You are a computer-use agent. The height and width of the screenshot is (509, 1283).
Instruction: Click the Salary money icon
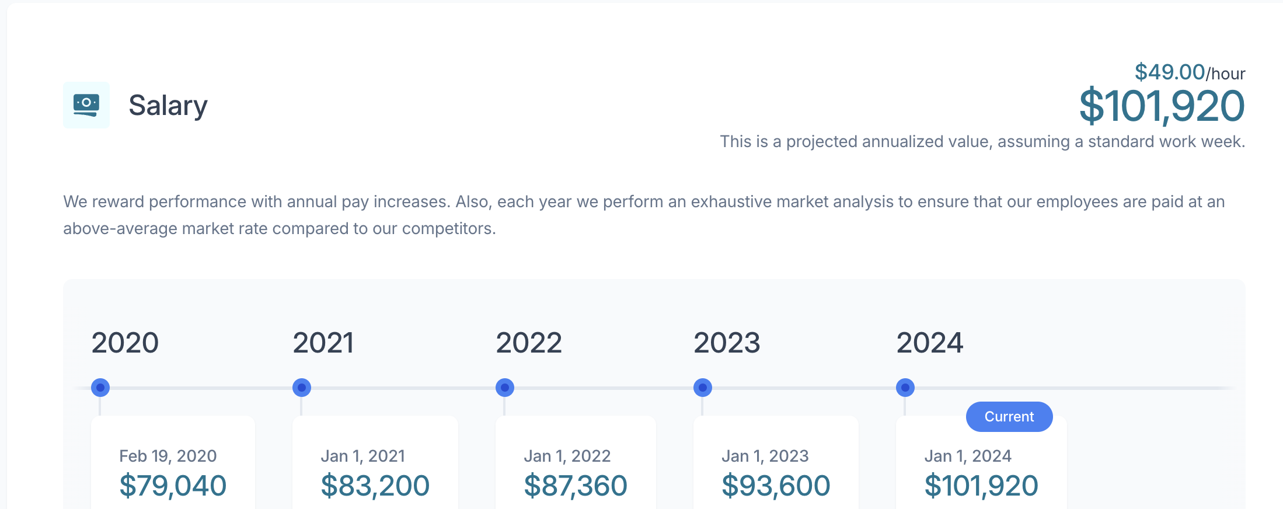coord(86,105)
